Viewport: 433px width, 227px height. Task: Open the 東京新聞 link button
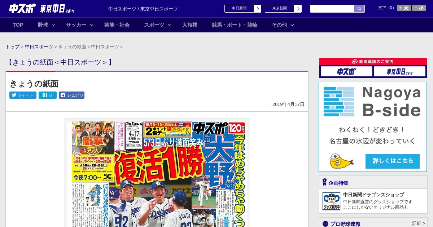pyautogui.click(x=279, y=8)
